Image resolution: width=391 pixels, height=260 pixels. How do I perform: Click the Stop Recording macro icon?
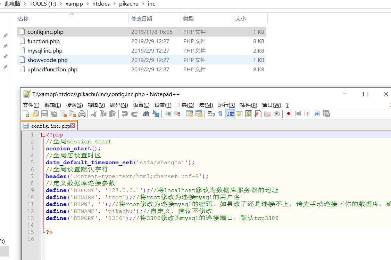click(x=298, y=114)
